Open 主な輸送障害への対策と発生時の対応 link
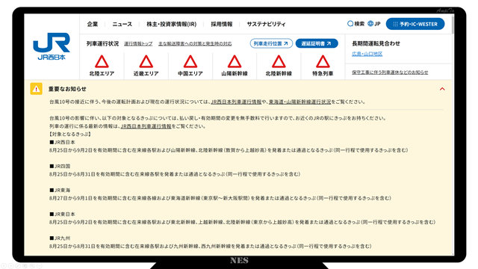 [x=195, y=43]
